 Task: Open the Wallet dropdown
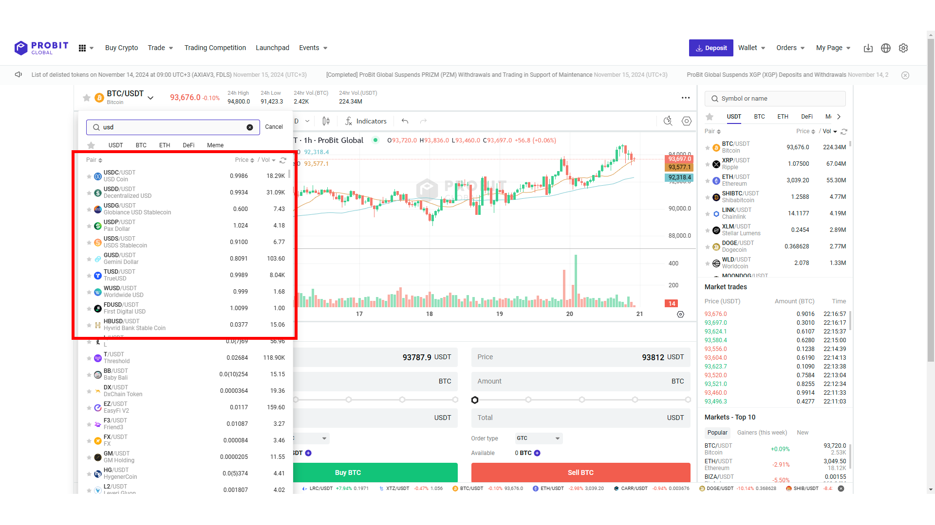[x=751, y=48]
